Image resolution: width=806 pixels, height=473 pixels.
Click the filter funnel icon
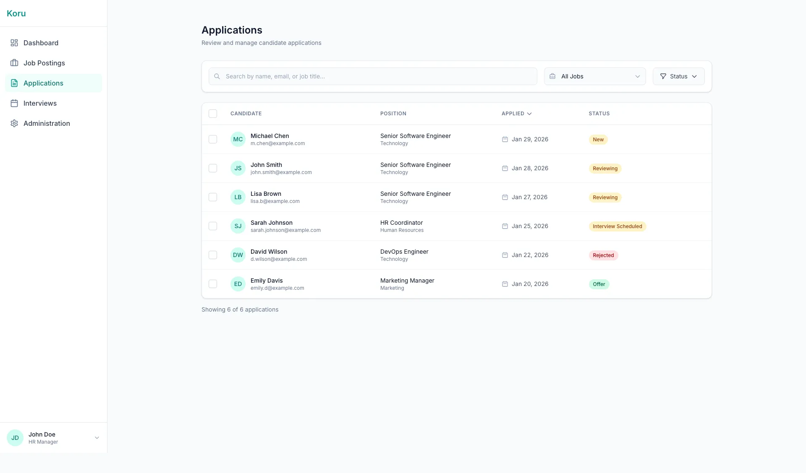663,76
